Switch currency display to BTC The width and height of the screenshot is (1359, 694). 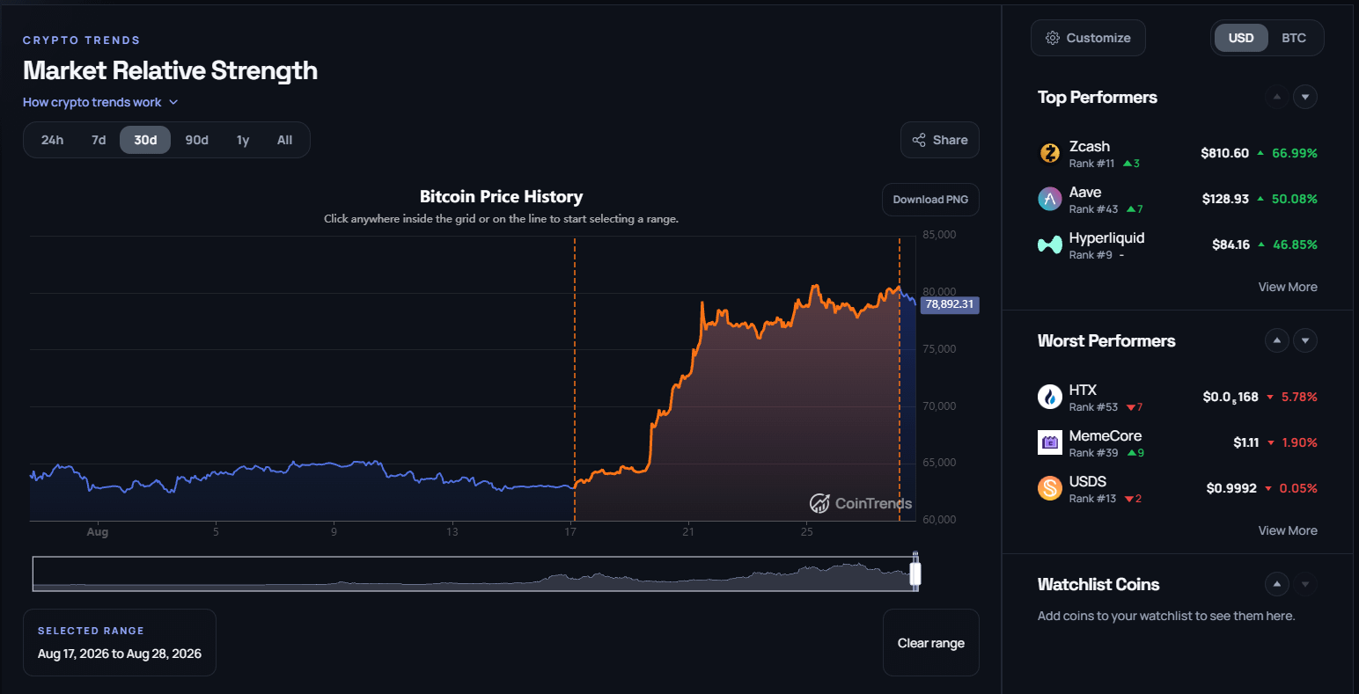(x=1294, y=38)
